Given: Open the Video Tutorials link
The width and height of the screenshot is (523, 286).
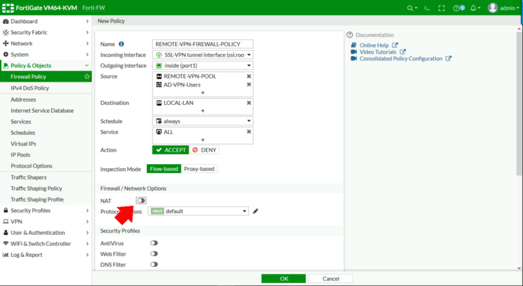Looking at the screenshot, I should [378, 52].
